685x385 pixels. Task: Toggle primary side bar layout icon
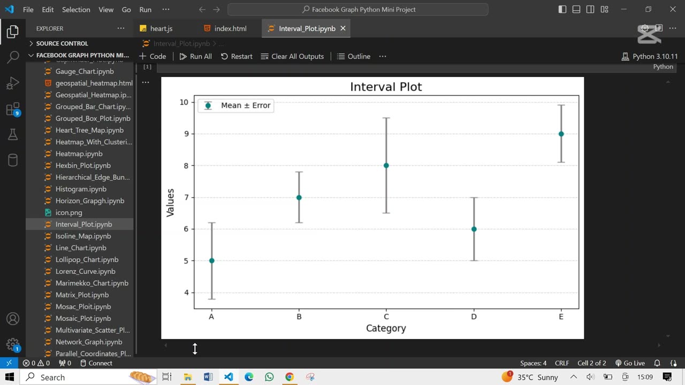562,10
